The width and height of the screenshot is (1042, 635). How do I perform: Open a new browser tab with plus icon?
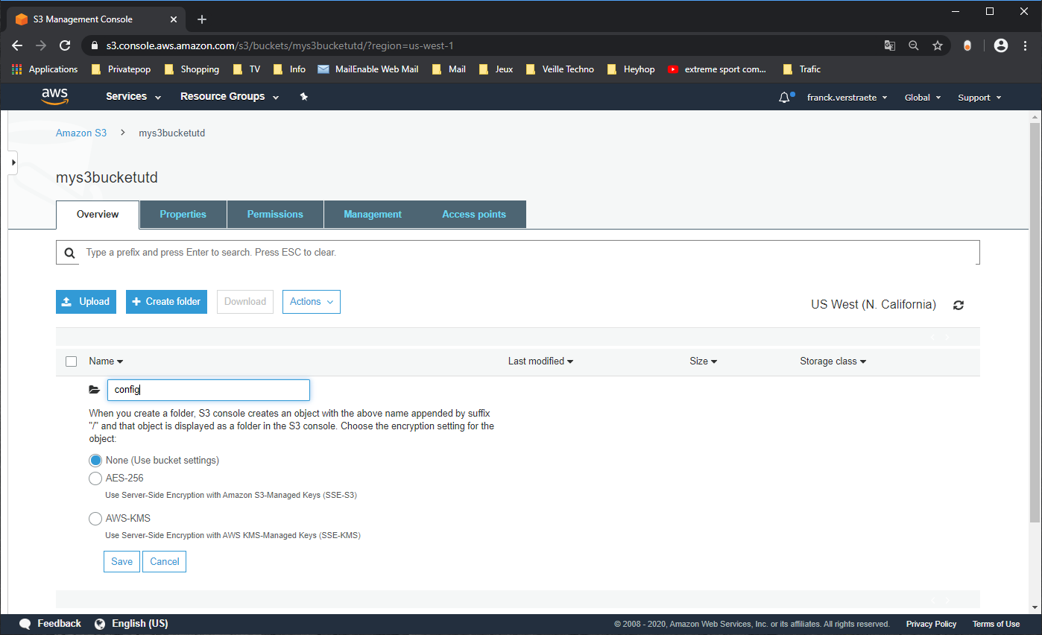tap(202, 19)
